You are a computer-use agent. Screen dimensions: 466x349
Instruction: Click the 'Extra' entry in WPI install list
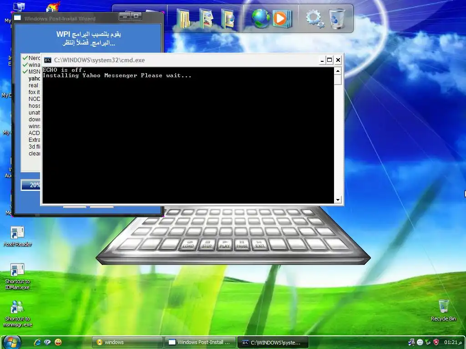point(34,140)
